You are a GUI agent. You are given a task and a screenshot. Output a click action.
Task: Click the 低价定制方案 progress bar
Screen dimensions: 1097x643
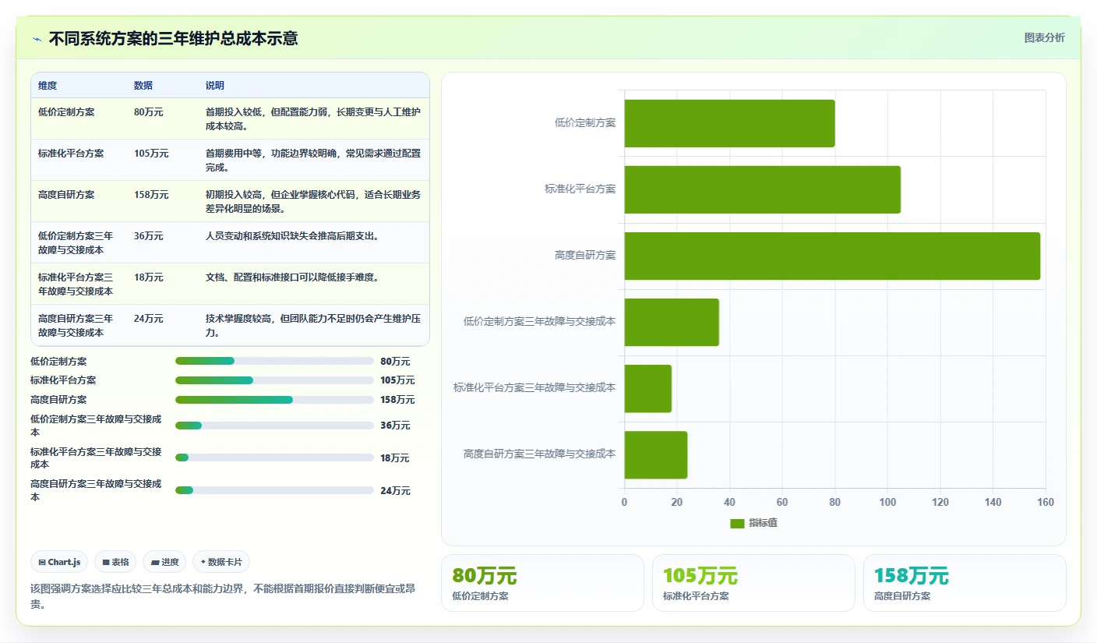point(274,361)
